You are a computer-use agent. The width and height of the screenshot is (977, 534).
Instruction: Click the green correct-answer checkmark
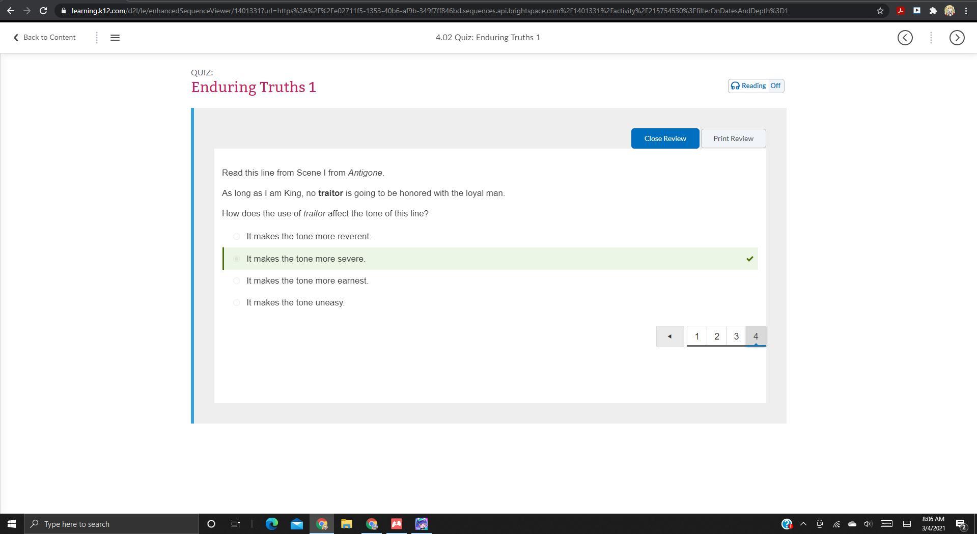click(x=749, y=259)
